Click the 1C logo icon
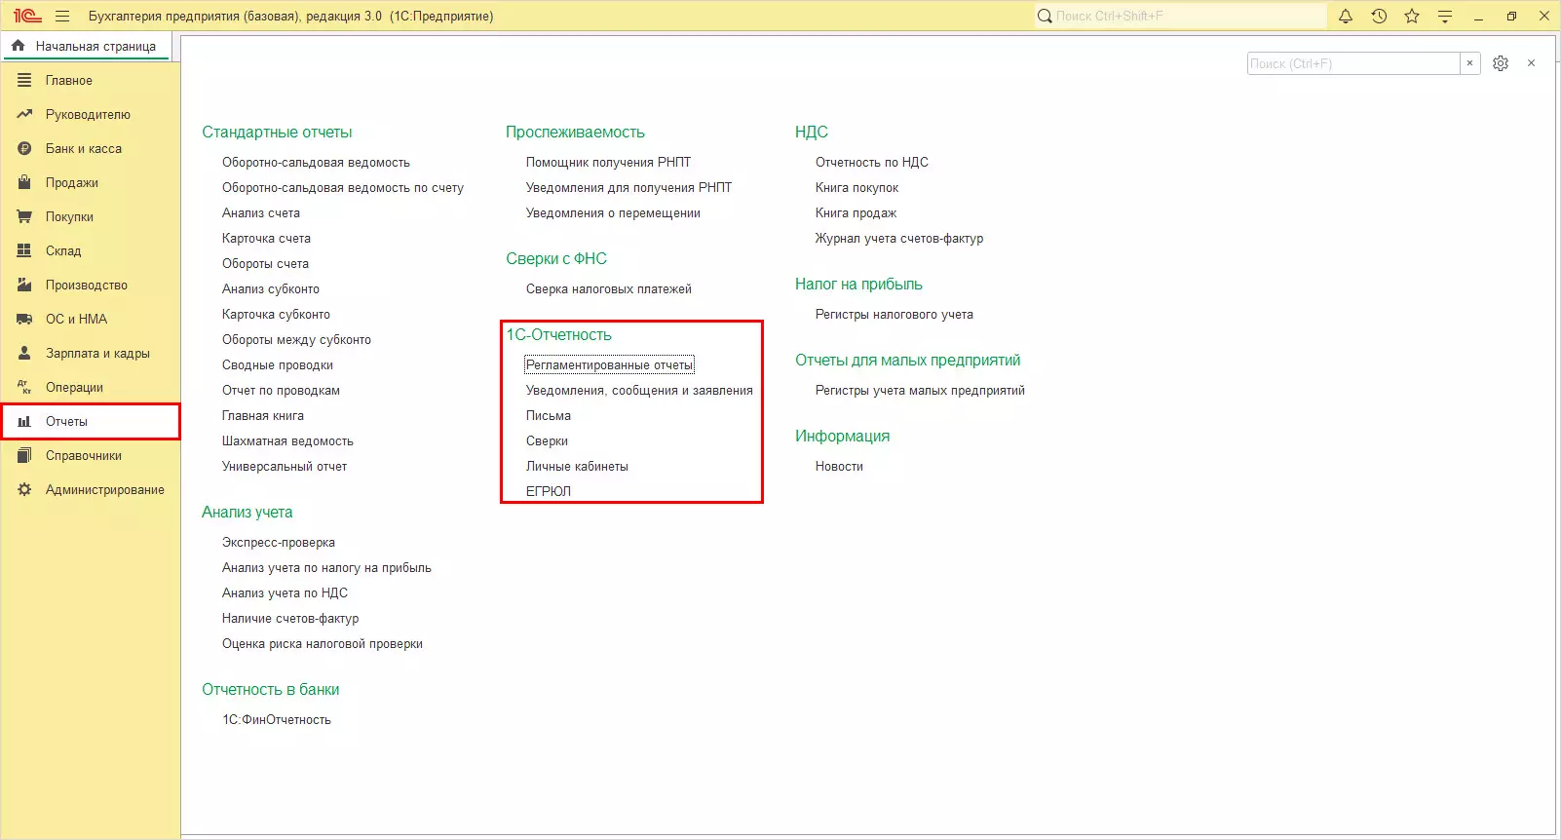The height and width of the screenshot is (840, 1561). pyautogui.click(x=27, y=16)
